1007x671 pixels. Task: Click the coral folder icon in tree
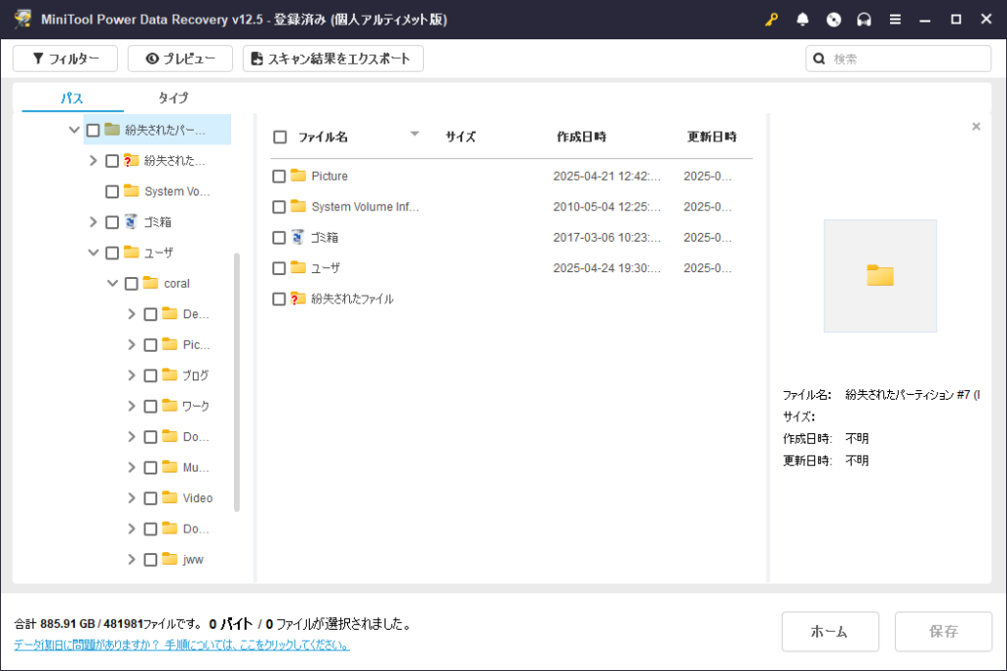(150, 283)
